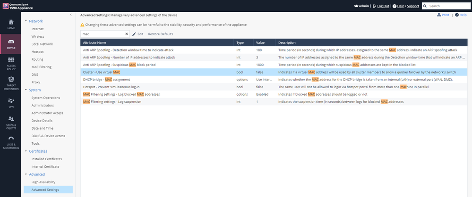Screen dimensions: 472x197
Task: Open the Administrators page
Action: 43,106
